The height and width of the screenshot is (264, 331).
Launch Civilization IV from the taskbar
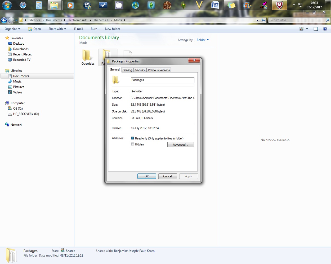167,5
